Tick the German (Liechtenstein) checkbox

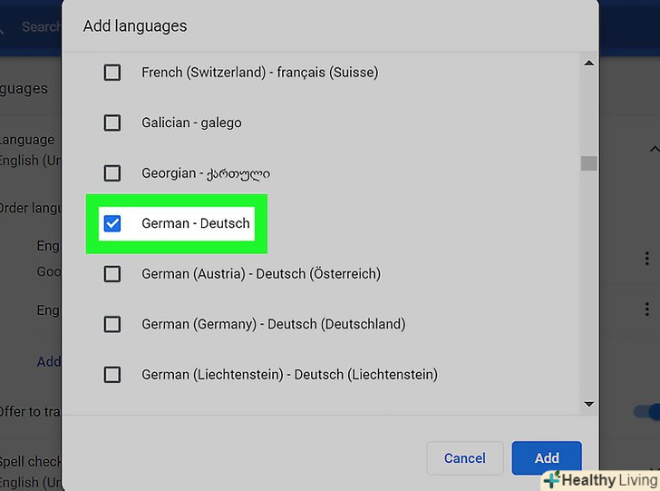(x=112, y=374)
